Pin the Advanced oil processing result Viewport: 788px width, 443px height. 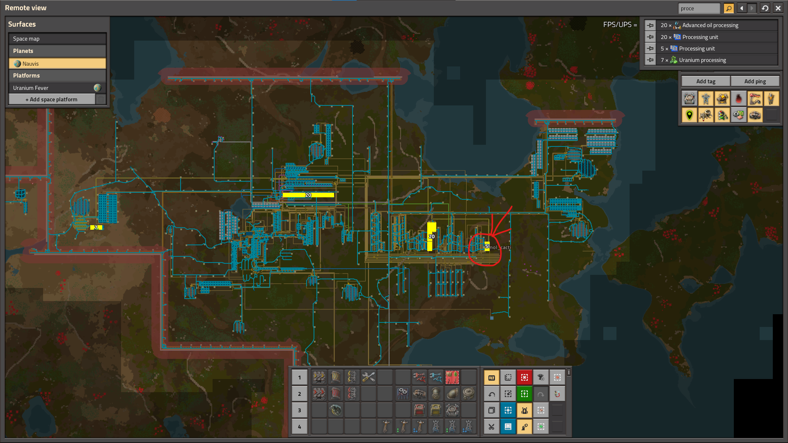[x=651, y=25]
